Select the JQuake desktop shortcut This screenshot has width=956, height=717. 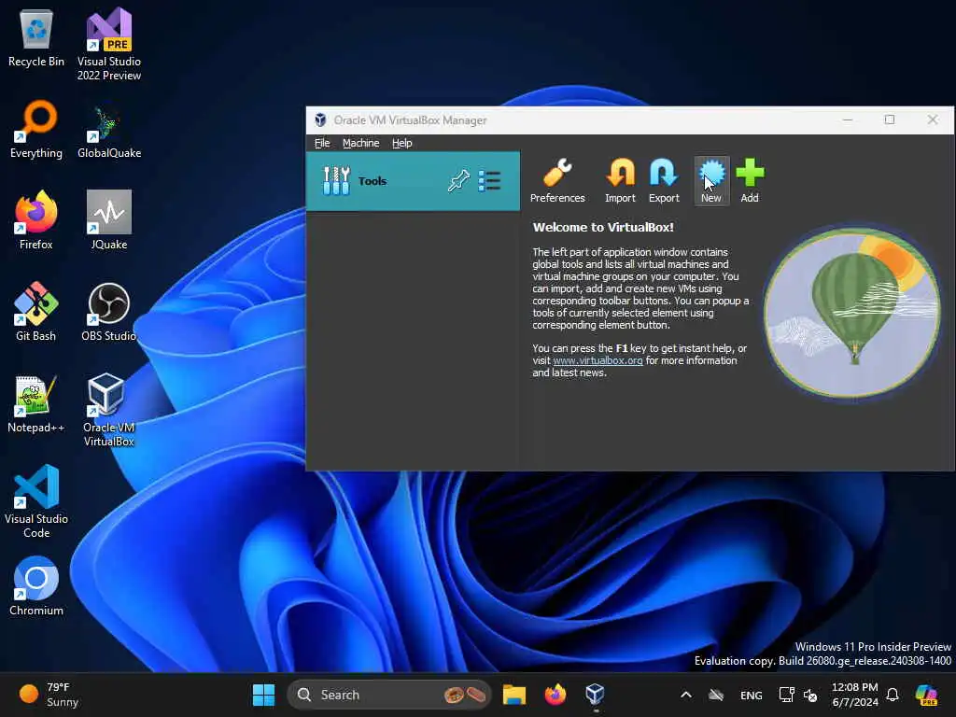click(x=109, y=220)
